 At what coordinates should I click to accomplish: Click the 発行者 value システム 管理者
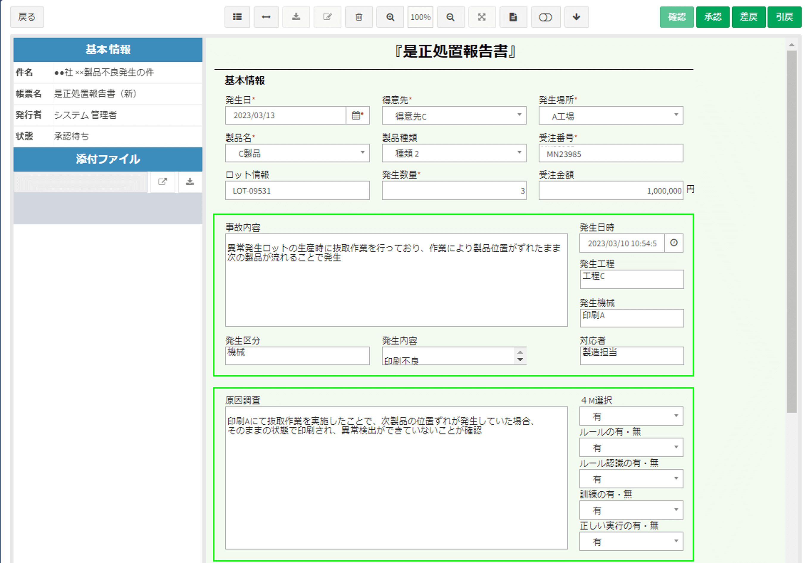point(85,115)
